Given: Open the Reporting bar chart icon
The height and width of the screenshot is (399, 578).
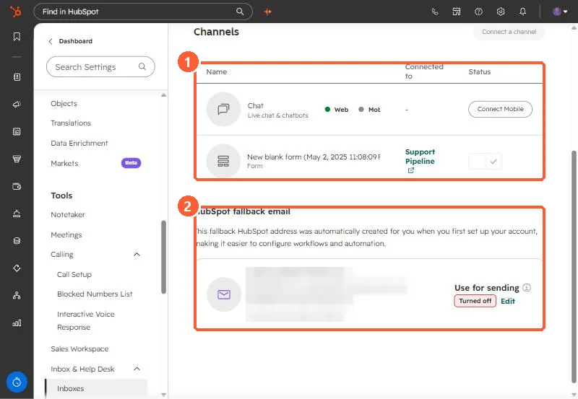Looking at the screenshot, I should [17, 323].
